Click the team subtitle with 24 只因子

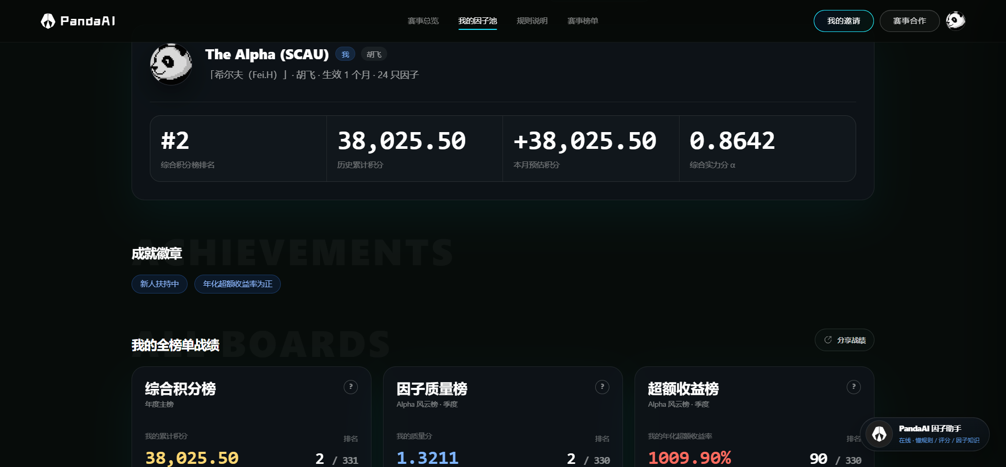coord(313,75)
